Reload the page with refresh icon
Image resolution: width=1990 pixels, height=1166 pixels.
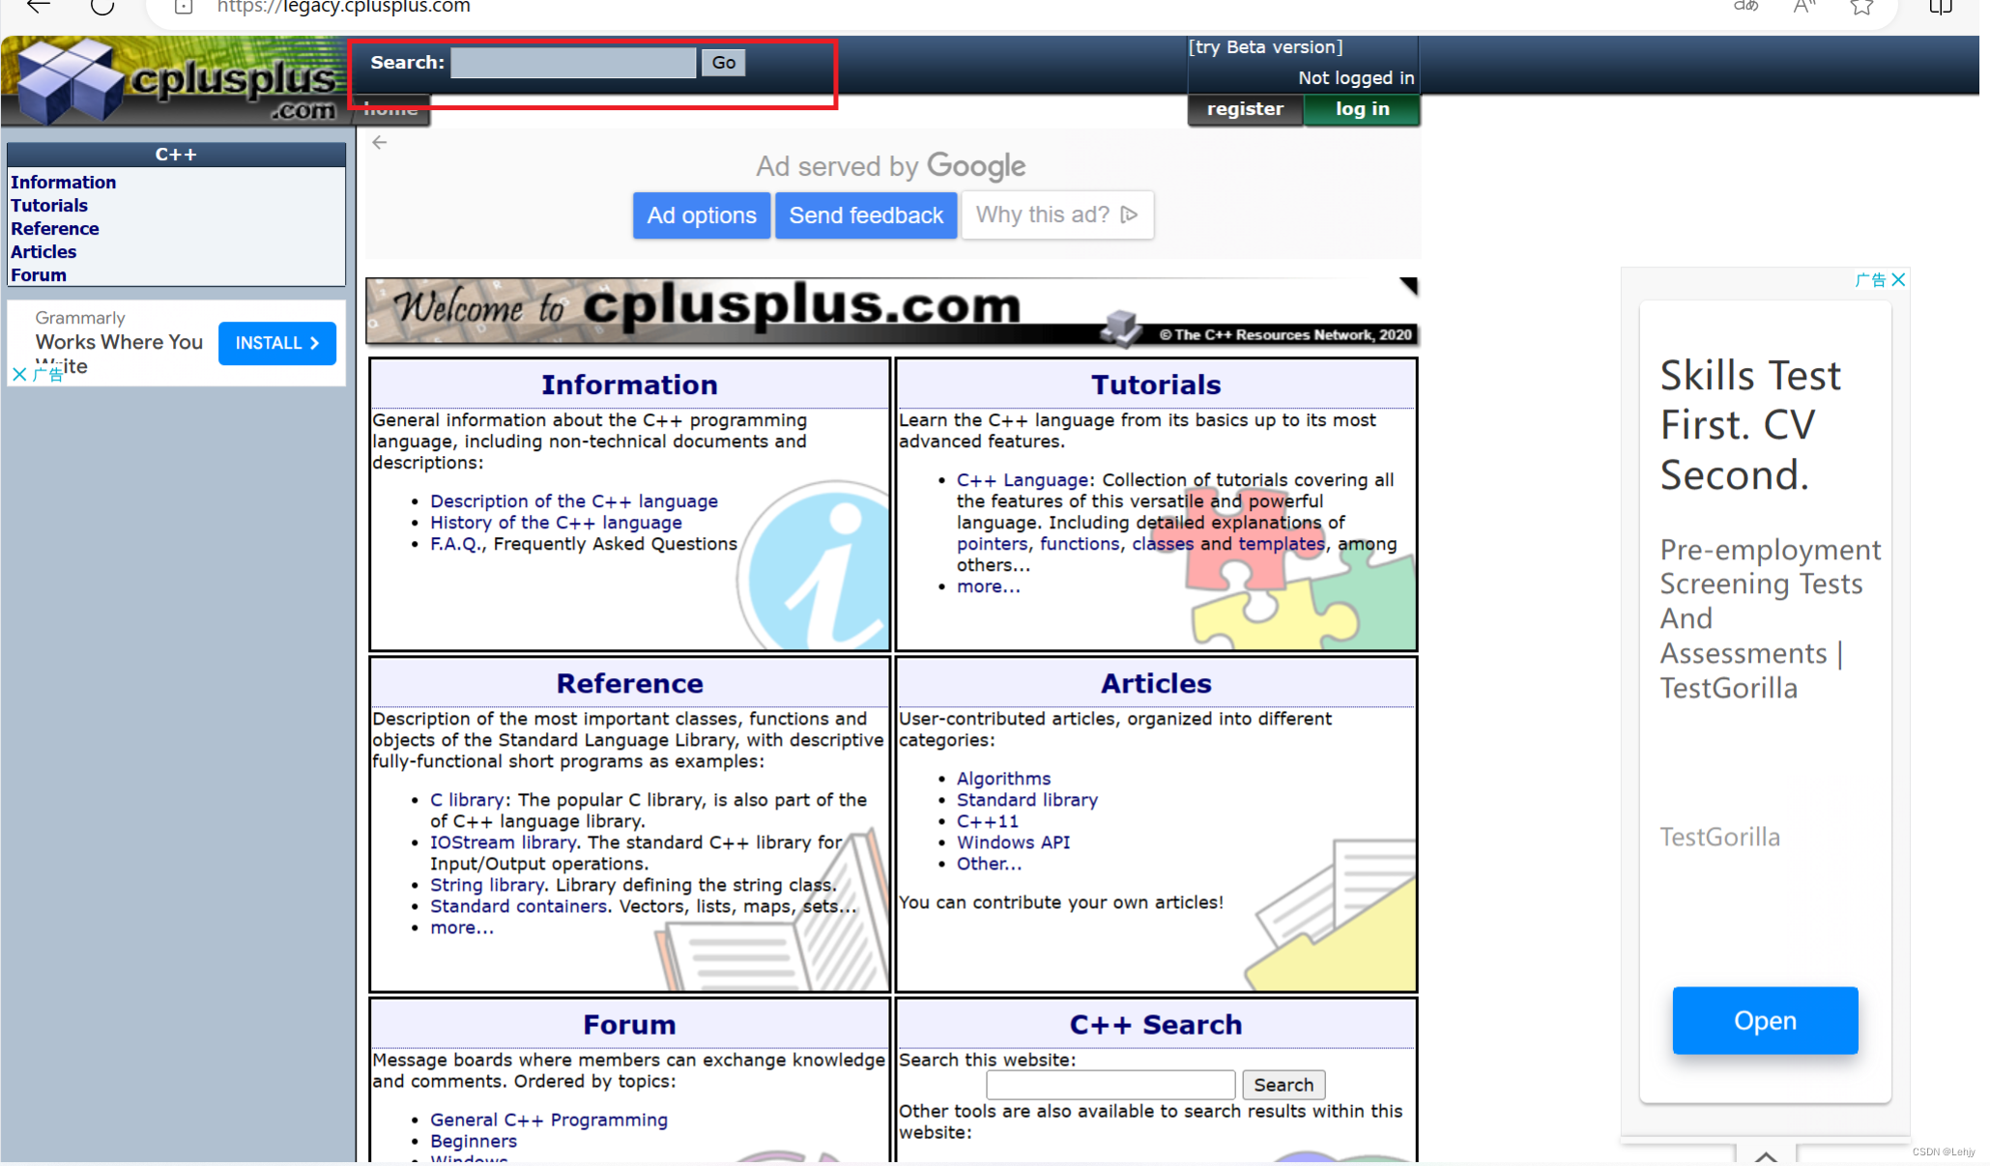pyautogui.click(x=101, y=7)
